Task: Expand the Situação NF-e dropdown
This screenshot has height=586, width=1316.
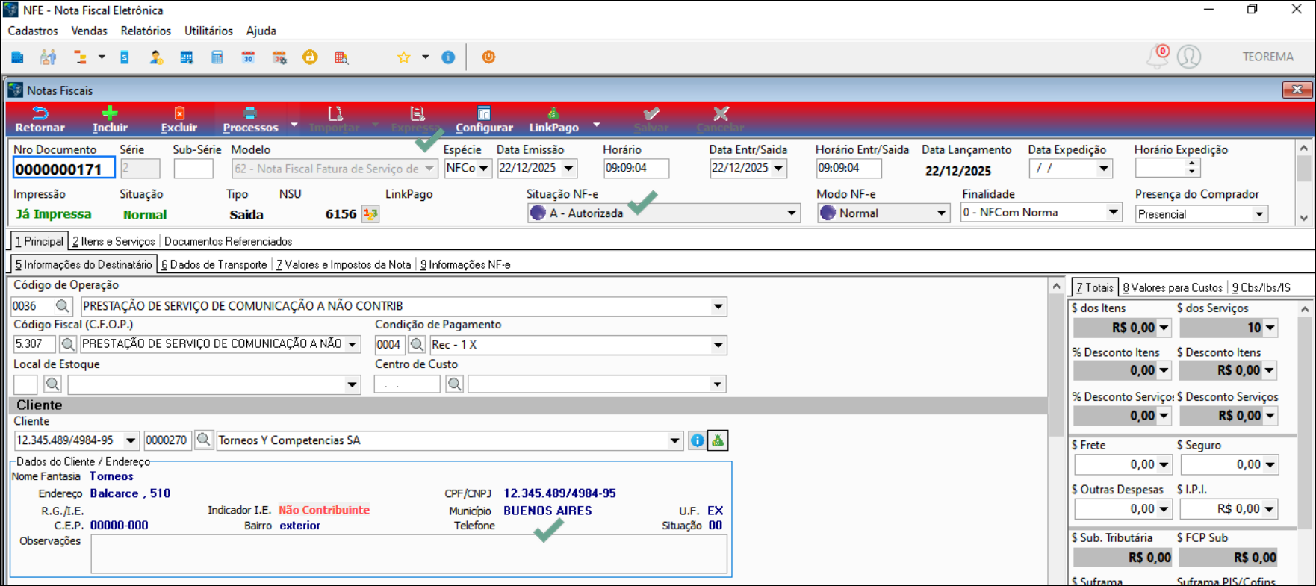Action: pyautogui.click(x=791, y=213)
